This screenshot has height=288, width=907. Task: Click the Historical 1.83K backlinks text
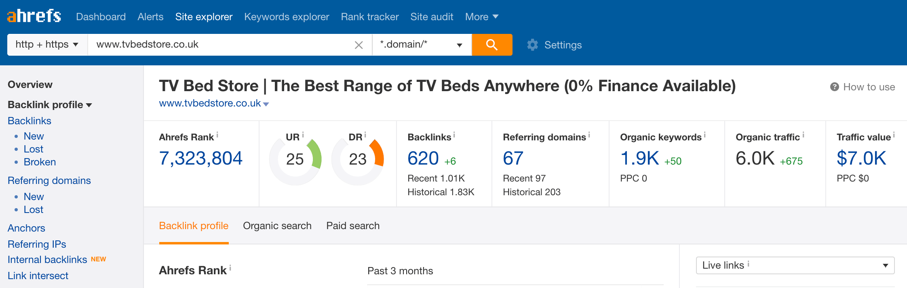[441, 192]
